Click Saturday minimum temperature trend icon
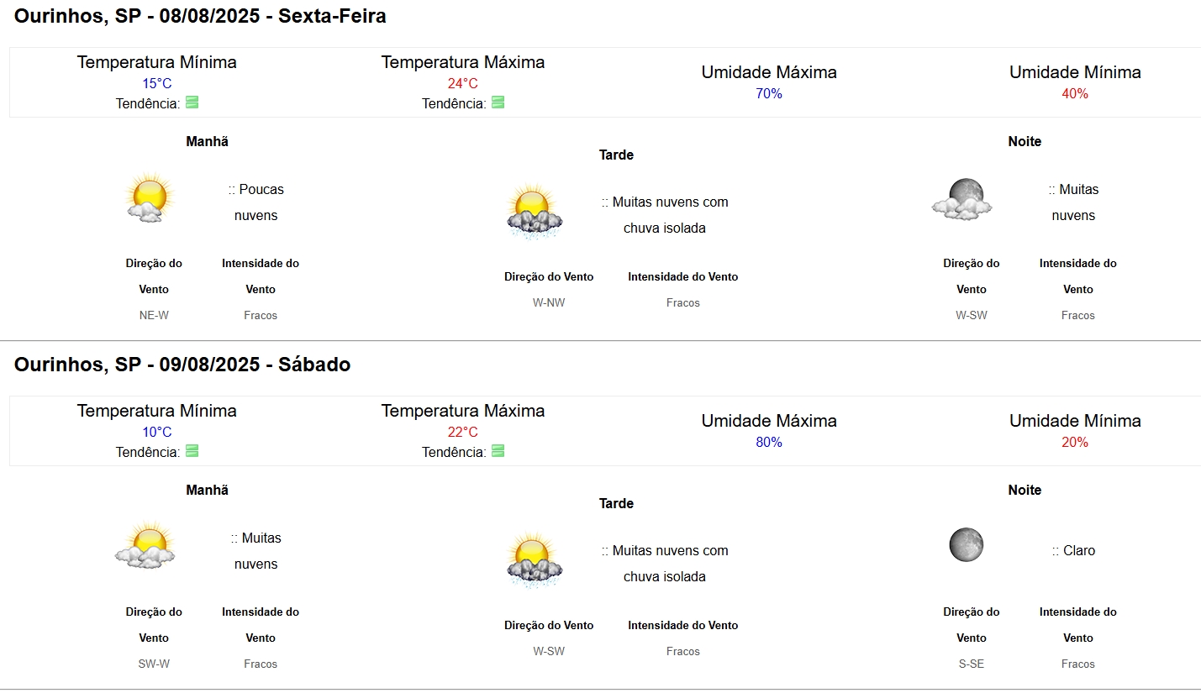This screenshot has height=693, width=1201. (x=192, y=451)
